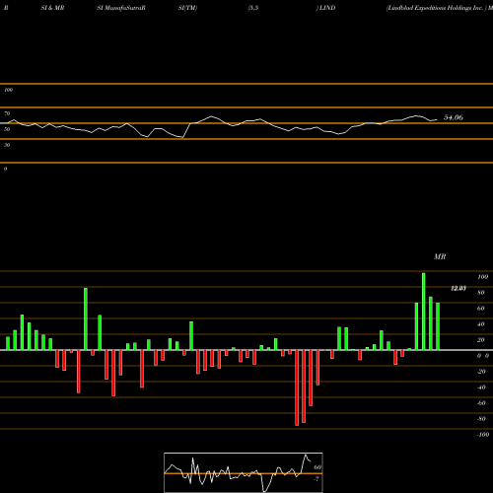Click the 60 label on right MR axis
The height and width of the screenshot is (493, 493).
(481, 309)
